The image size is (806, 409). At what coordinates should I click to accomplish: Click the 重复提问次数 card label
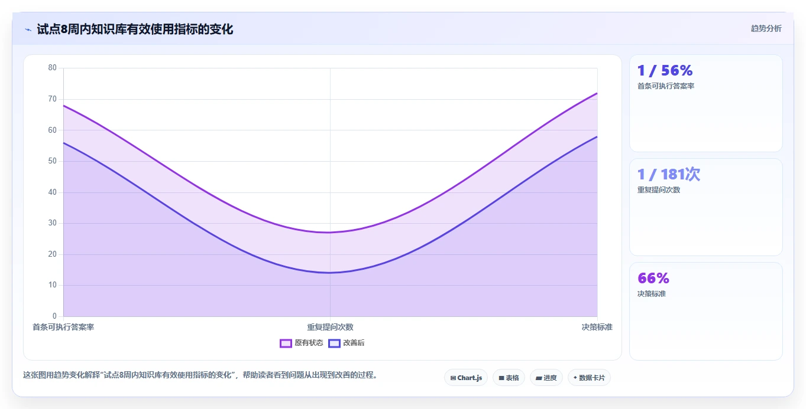click(659, 190)
